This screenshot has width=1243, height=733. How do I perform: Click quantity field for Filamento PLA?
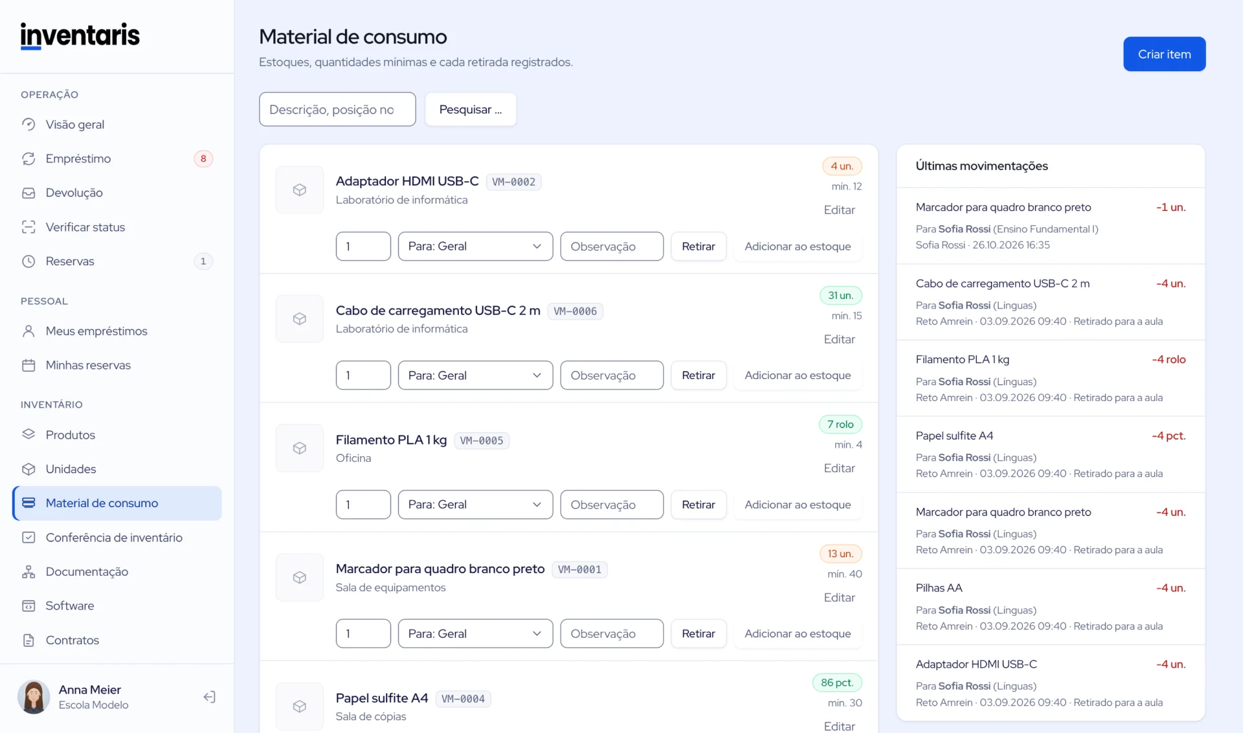(x=363, y=505)
